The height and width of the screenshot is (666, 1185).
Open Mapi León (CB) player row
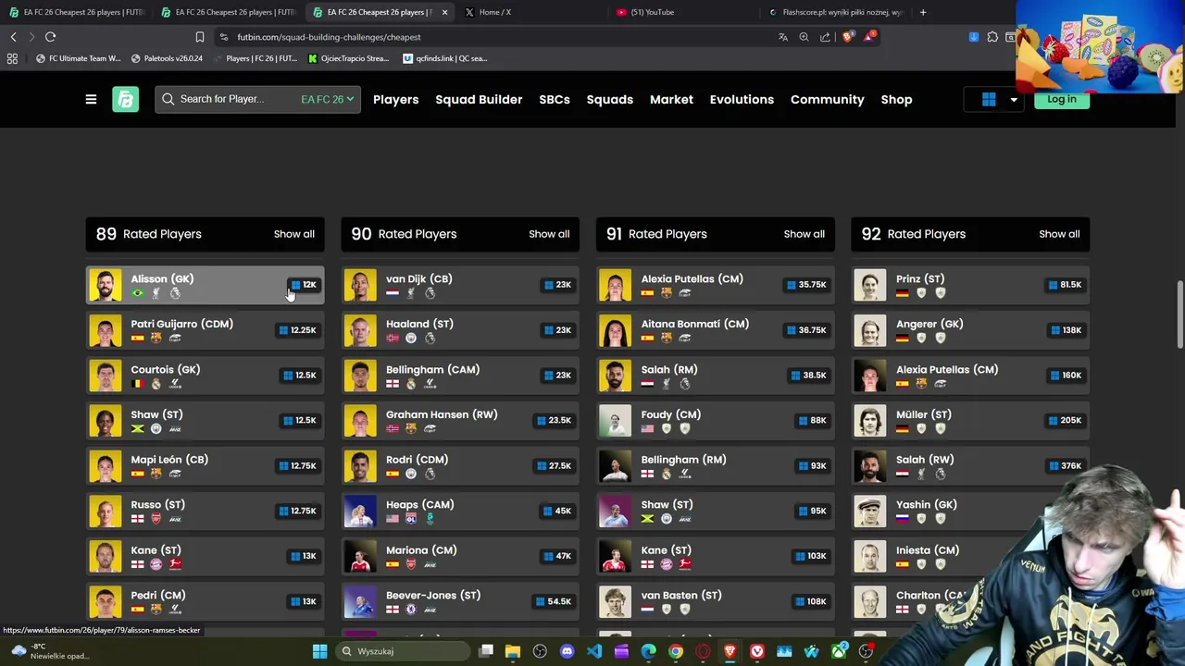tap(205, 465)
